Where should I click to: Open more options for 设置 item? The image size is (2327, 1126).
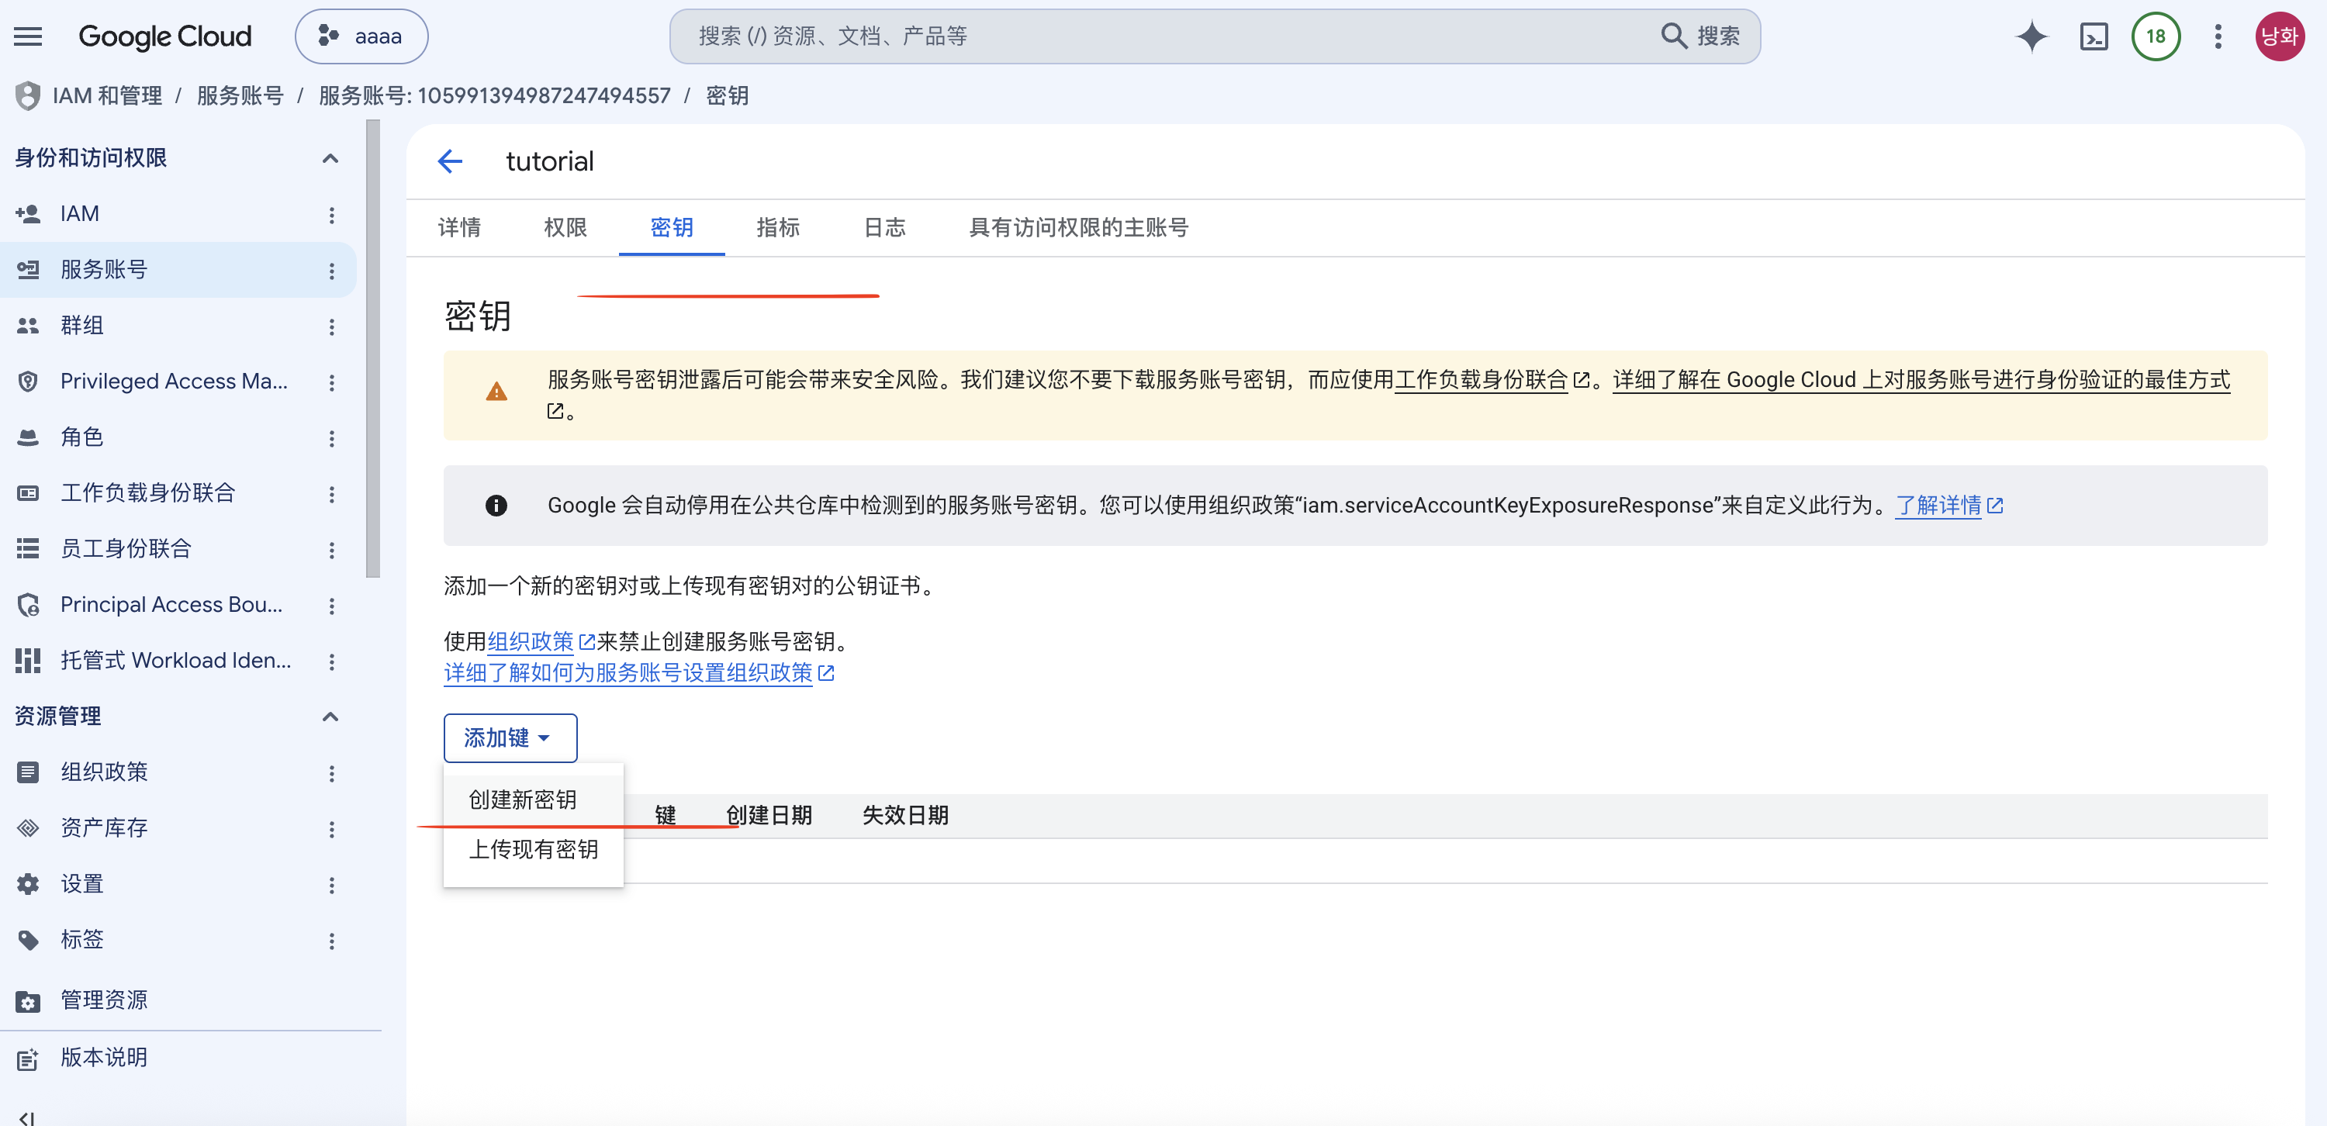click(x=331, y=886)
